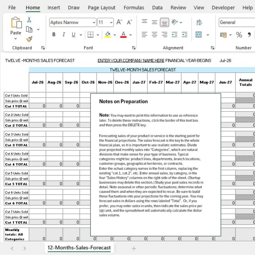The height and width of the screenshot is (255, 255).
Task: Select Middle Align icon
Action: click(x=154, y=22)
